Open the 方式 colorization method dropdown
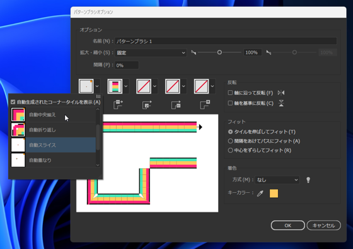Image resolution: width=353 pixels, height=249 pixels. [277, 180]
